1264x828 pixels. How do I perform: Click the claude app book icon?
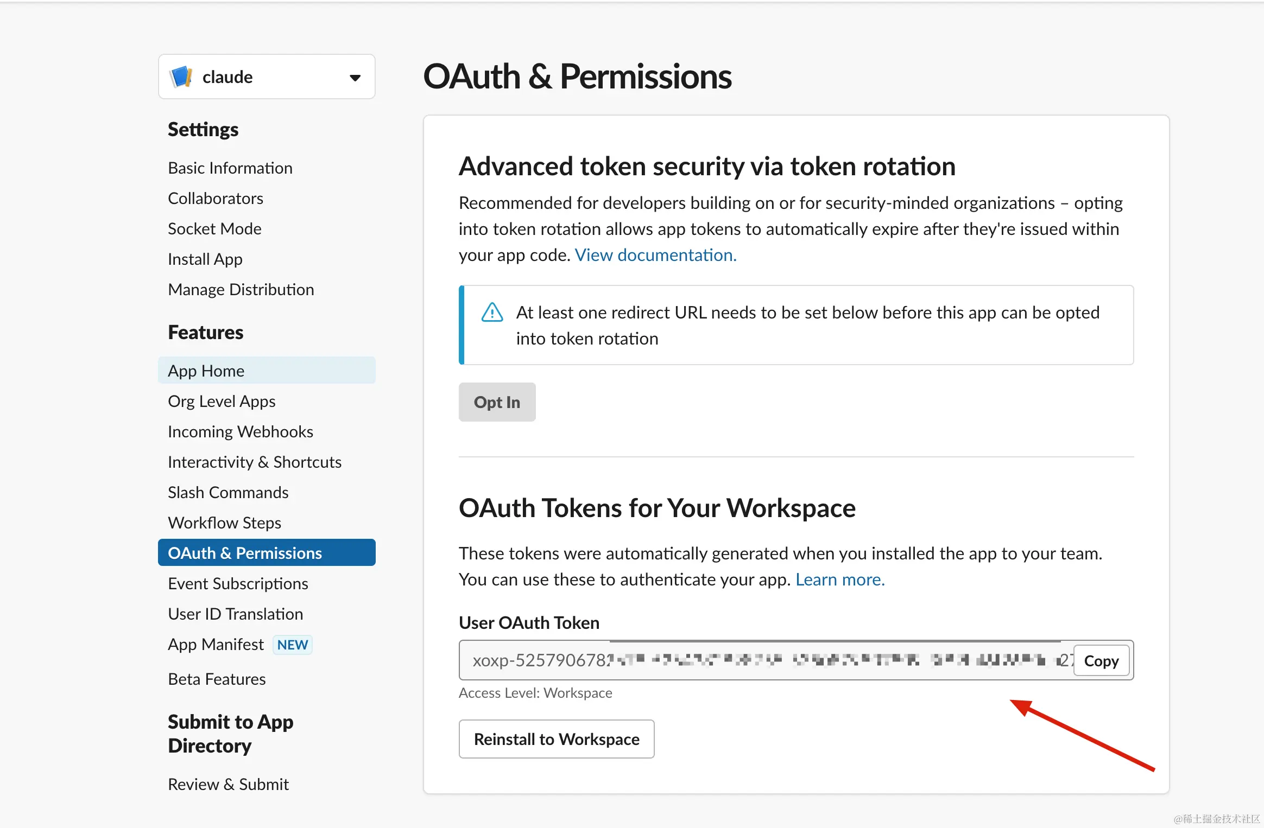(x=181, y=77)
